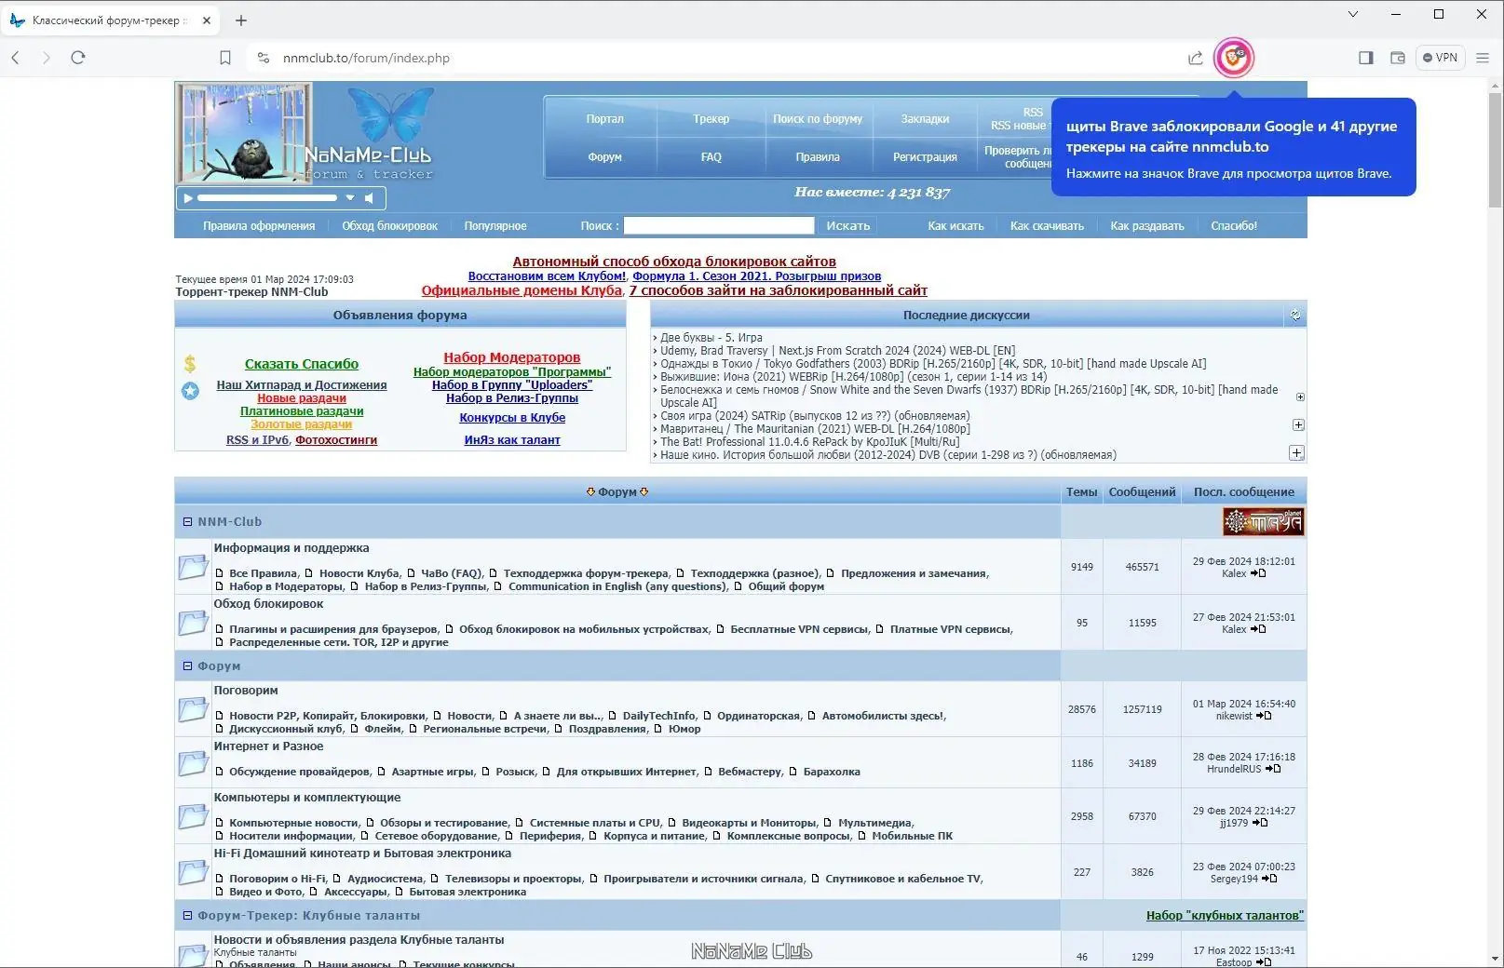
Task: Click the Brave Shields lion icon
Action: [x=1233, y=58]
